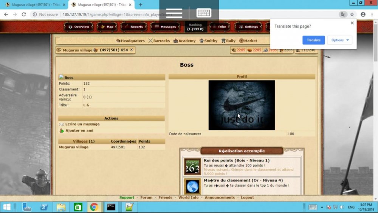
Task: Bookmark this page with star icon
Action: point(352,14)
